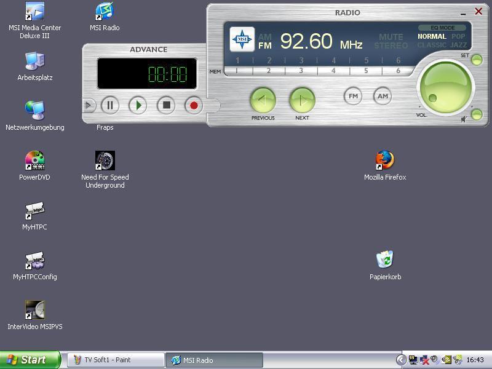Screen dimensions: 492x369
Task: Adjust the green volume knob
Action: pos(445,87)
